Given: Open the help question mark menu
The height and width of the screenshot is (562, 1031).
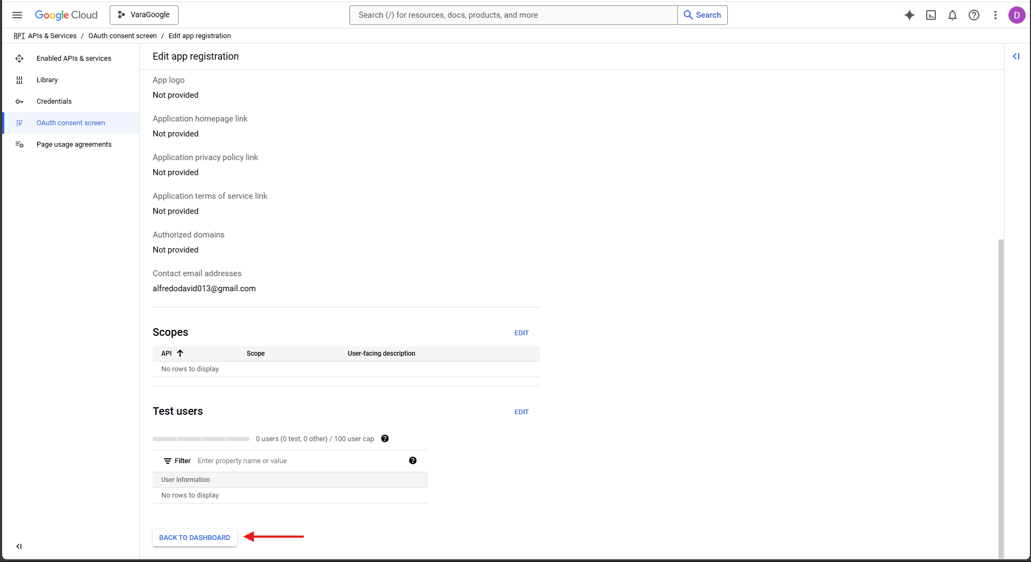Looking at the screenshot, I should [x=974, y=15].
